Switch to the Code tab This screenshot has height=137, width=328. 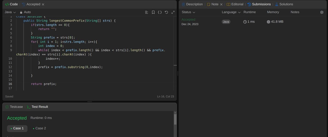[x=11, y=4]
